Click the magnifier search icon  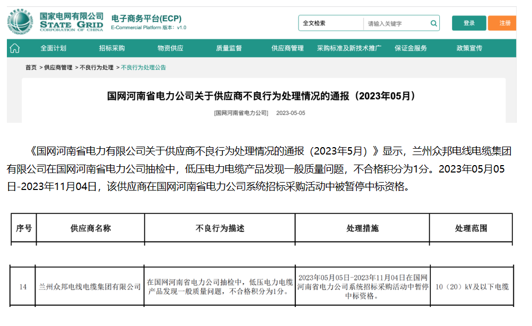(434, 23)
